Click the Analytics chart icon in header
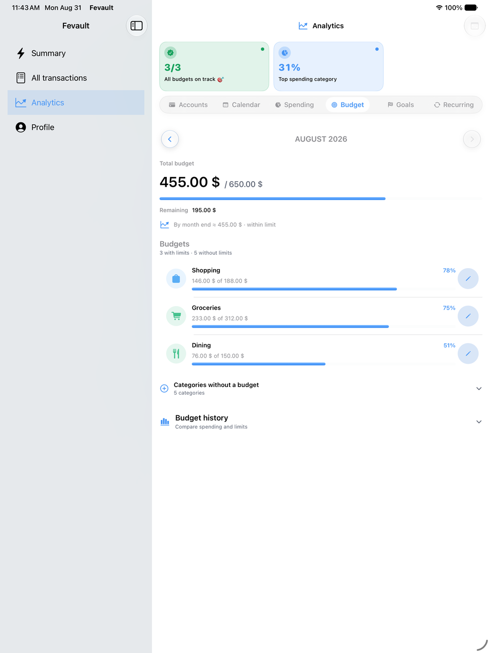Viewport: 490px width, 653px height. (303, 26)
